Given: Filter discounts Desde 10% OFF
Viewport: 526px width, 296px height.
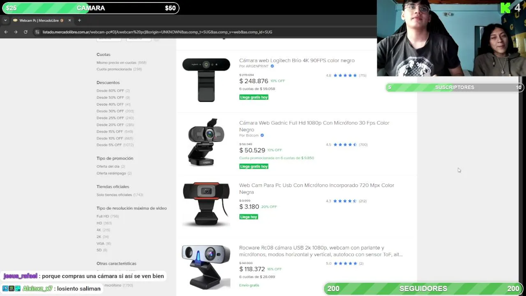Looking at the screenshot, I should 115,138.
